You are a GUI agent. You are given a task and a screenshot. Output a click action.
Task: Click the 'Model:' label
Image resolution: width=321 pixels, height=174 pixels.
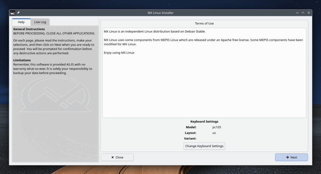(191, 127)
